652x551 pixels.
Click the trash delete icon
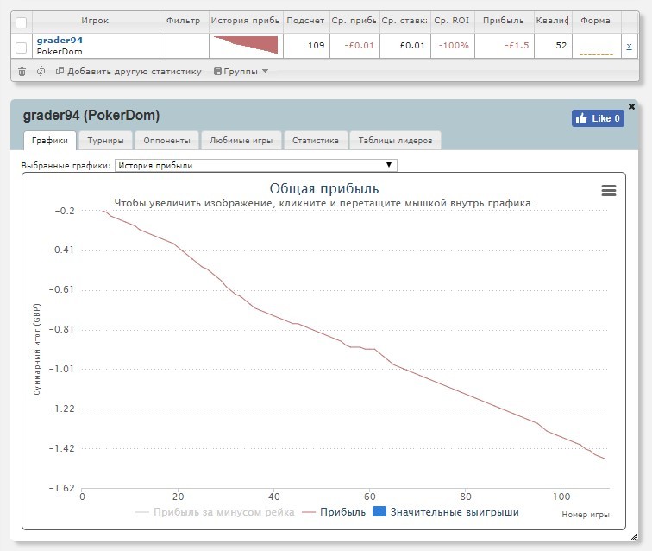tap(22, 72)
